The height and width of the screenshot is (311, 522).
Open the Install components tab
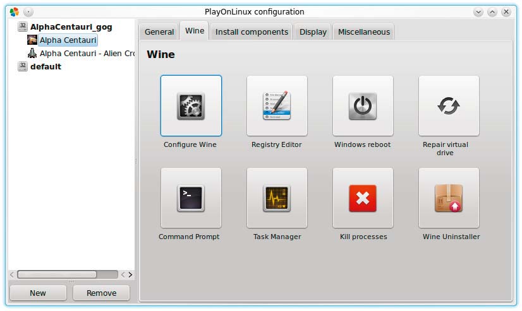pos(252,32)
